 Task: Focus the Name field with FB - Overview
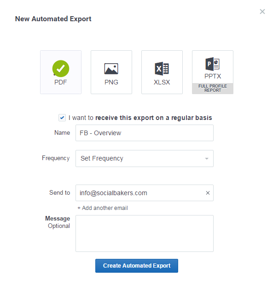(145, 133)
